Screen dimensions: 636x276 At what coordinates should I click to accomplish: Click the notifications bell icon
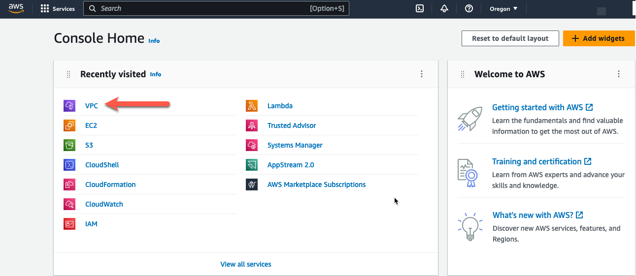pyautogui.click(x=444, y=8)
